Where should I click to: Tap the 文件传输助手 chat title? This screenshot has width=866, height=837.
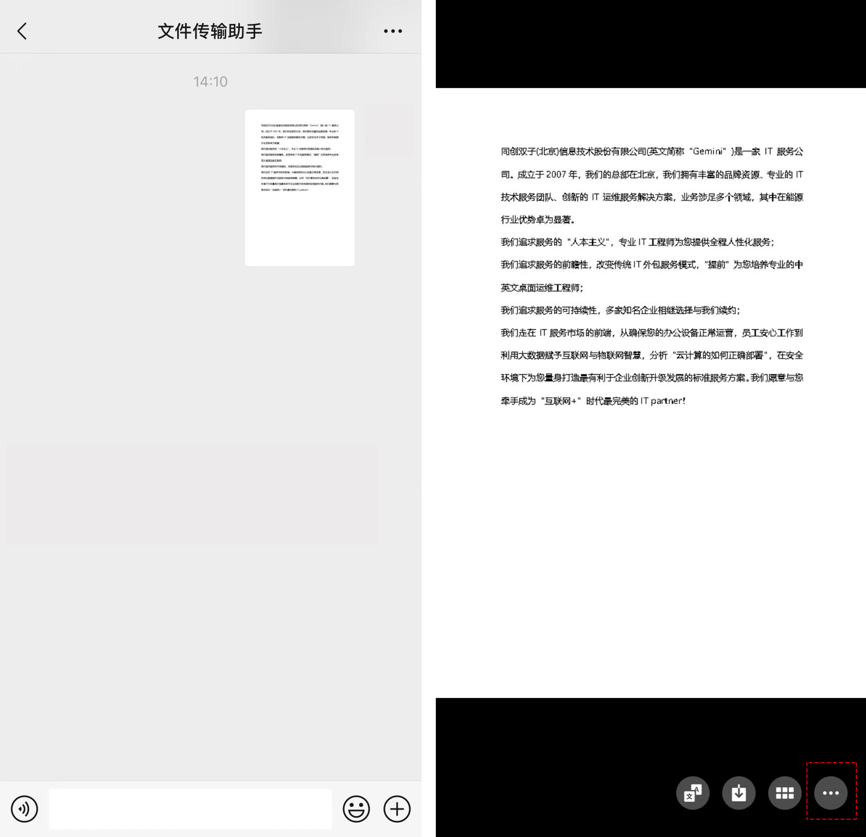(x=210, y=31)
